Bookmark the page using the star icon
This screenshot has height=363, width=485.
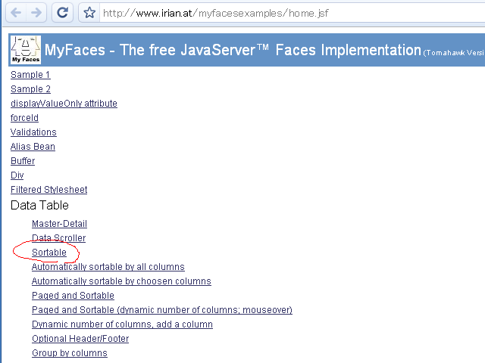click(89, 13)
